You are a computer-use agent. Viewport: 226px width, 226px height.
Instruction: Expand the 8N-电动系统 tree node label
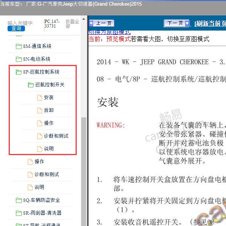(37, 59)
